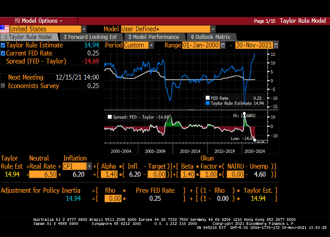Go to the Outlook Matrix tab
330x237 pixels.
click(210, 37)
